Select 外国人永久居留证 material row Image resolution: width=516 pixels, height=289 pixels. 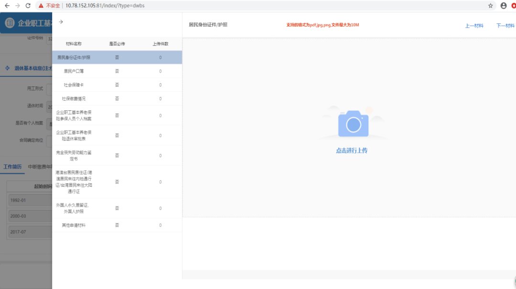tap(117, 208)
